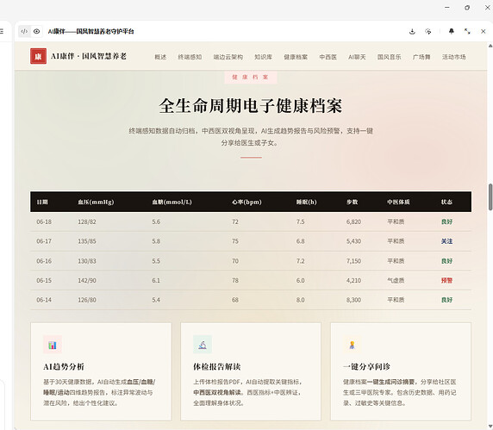Click the 状态 column header
The image size is (493, 430).
446,202
